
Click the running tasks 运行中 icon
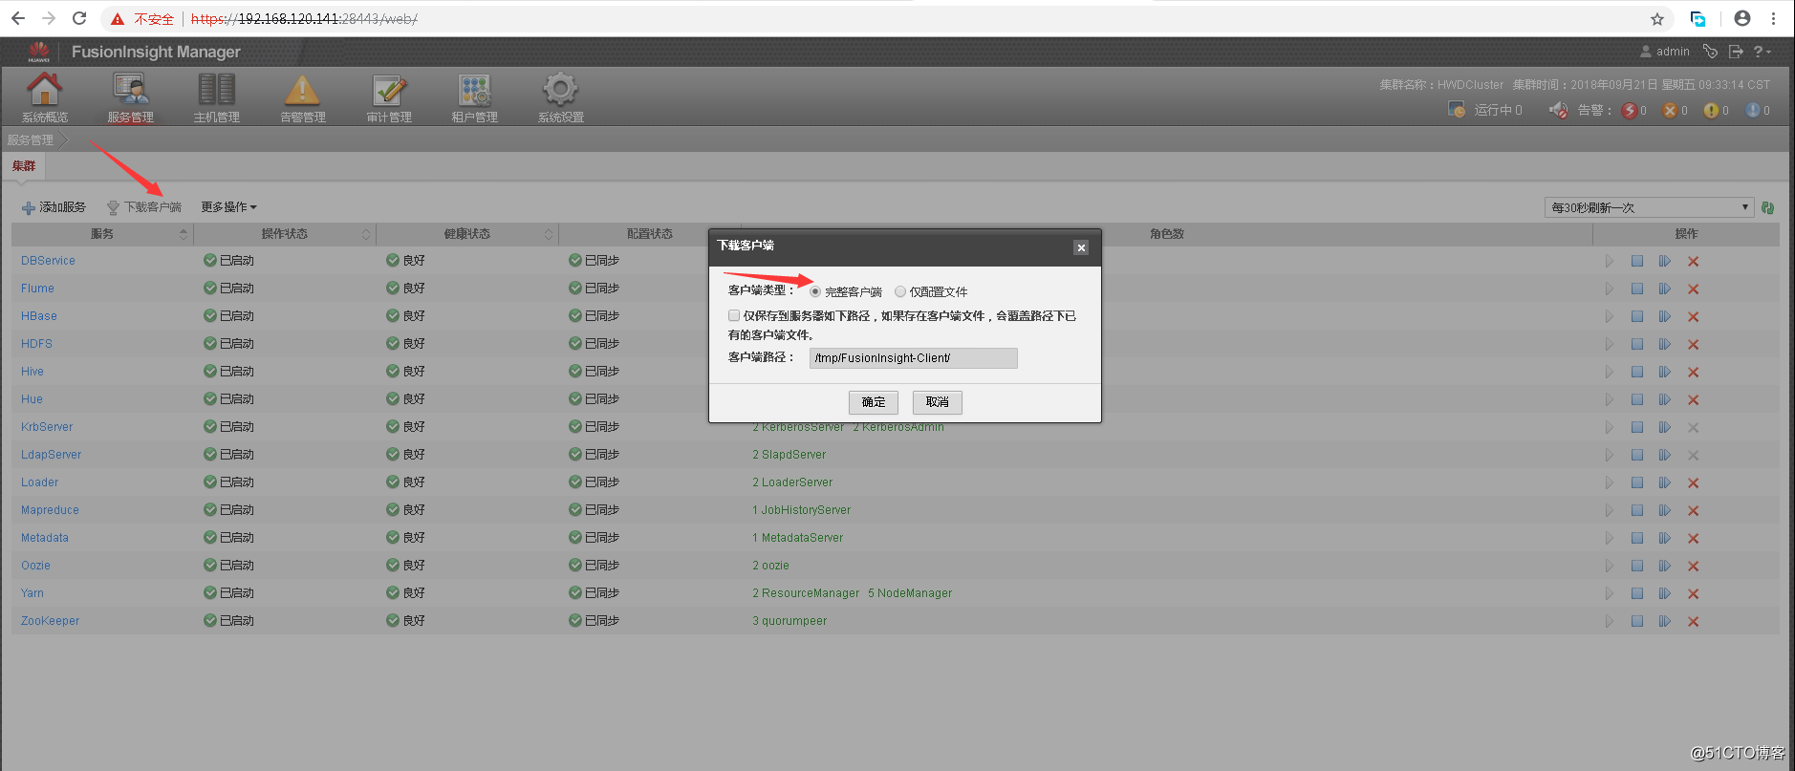coord(1457,110)
